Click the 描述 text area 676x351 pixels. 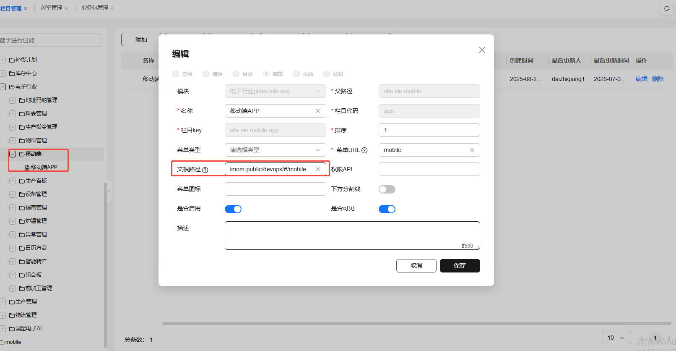tap(352, 236)
